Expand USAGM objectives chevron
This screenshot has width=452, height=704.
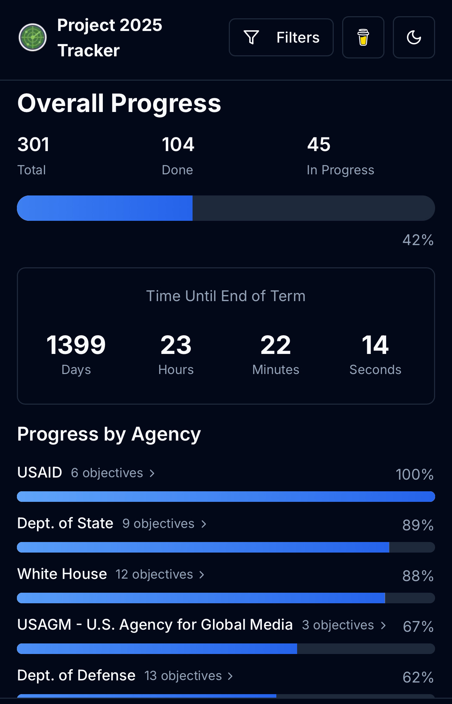(x=383, y=625)
